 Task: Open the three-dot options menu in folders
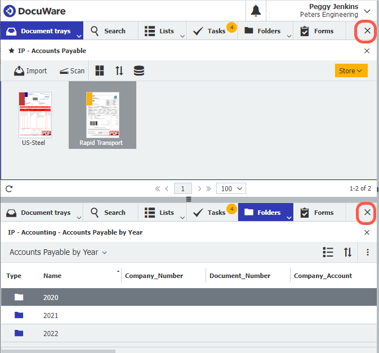point(368,253)
